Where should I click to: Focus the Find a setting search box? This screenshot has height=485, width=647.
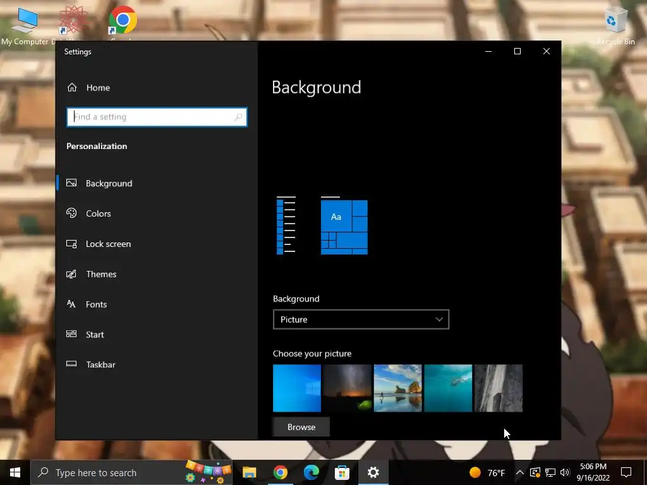[157, 117]
